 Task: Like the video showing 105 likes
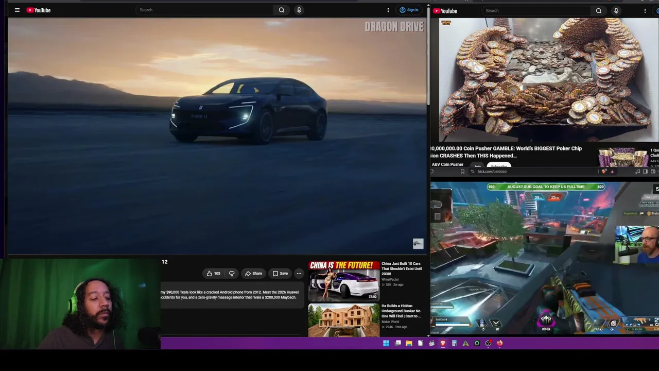[x=213, y=274]
